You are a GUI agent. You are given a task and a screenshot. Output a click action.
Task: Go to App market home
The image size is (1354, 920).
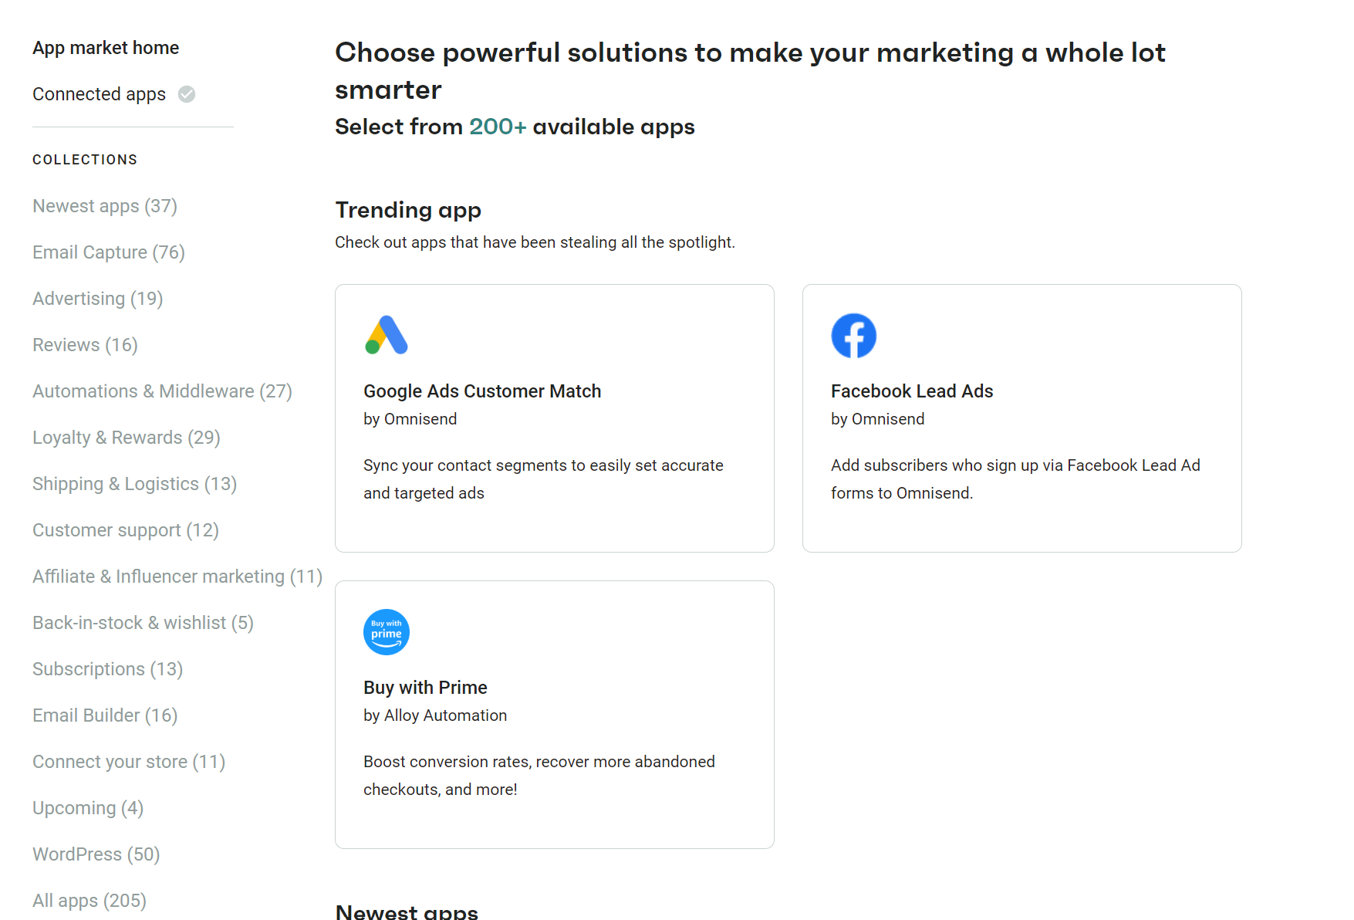106,47
